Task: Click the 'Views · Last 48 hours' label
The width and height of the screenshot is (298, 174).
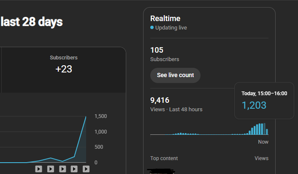Action: coord(176,110)
